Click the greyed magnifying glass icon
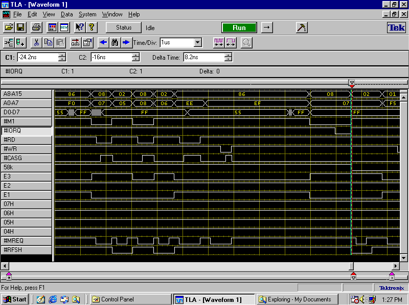Viewport: 409px width, 305px height. (x=246, y=43)
